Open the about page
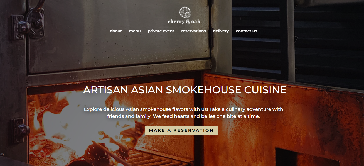This screenshot has width=364, height=166. (x=116, y=31)
